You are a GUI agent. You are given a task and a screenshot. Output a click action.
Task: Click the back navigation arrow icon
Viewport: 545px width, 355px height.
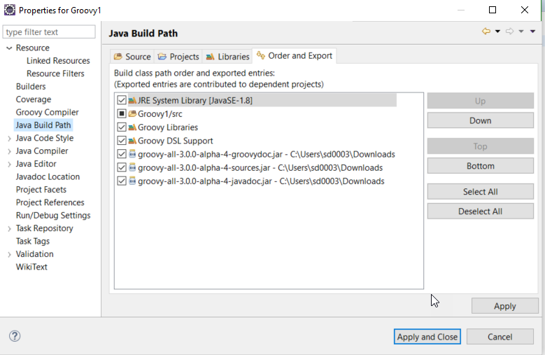pos(486,32)
